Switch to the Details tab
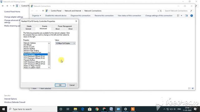Screen dimensions: 200x112 click(x=29, y=26)
